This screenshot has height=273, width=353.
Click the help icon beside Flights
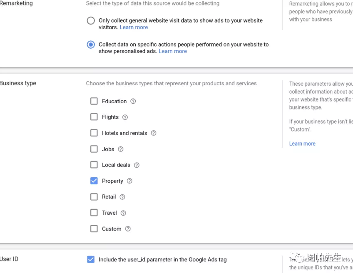point(125,117)
